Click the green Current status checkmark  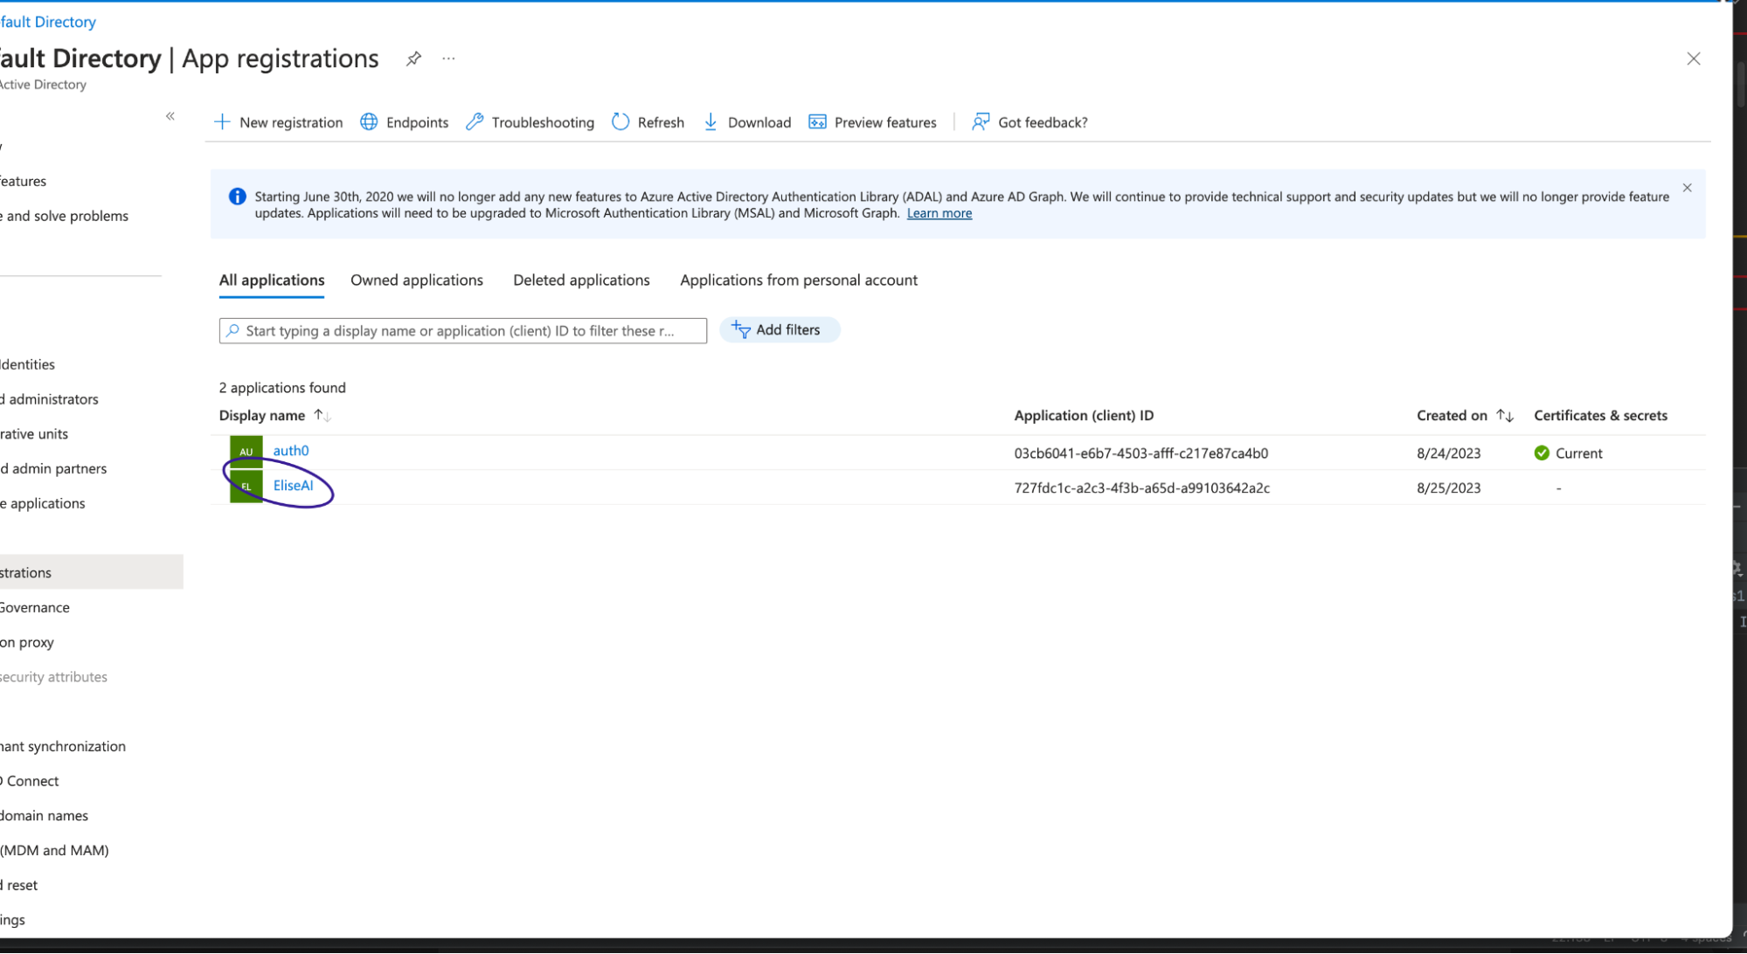click(1542, 453)
